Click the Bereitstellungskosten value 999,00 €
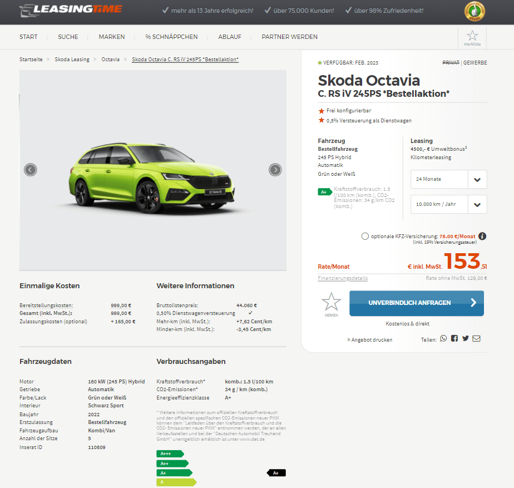The image size is (514, 488). point(121,305)
